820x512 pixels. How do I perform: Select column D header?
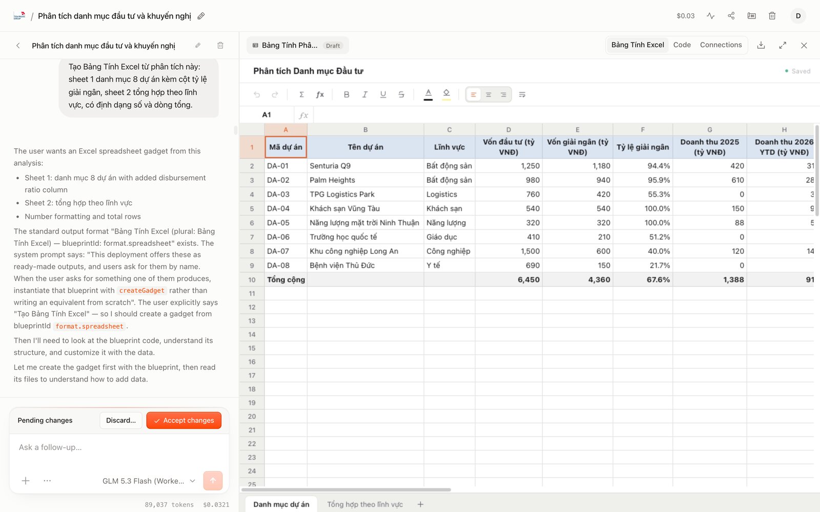pos(508,130)
